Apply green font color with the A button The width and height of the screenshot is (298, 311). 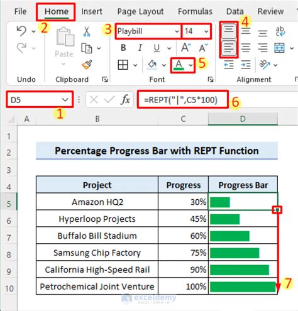179,65
